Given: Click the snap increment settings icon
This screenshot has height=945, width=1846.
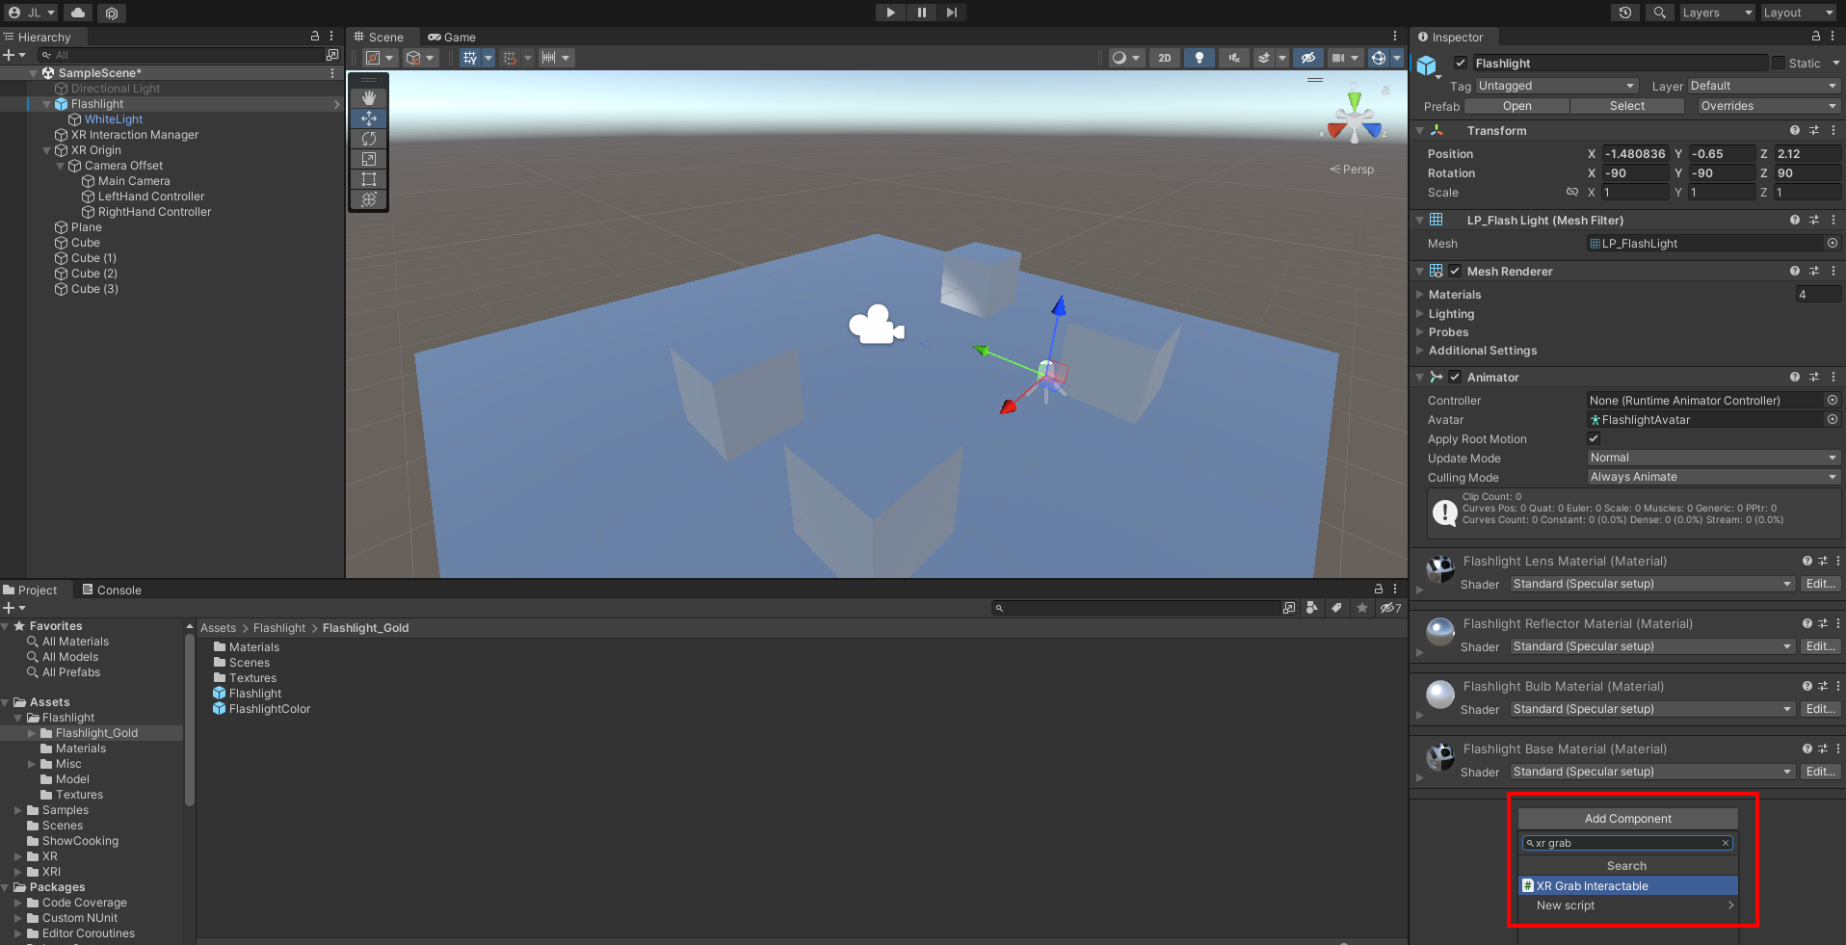Looking at the screenshot, I should [x=547, y=58].
